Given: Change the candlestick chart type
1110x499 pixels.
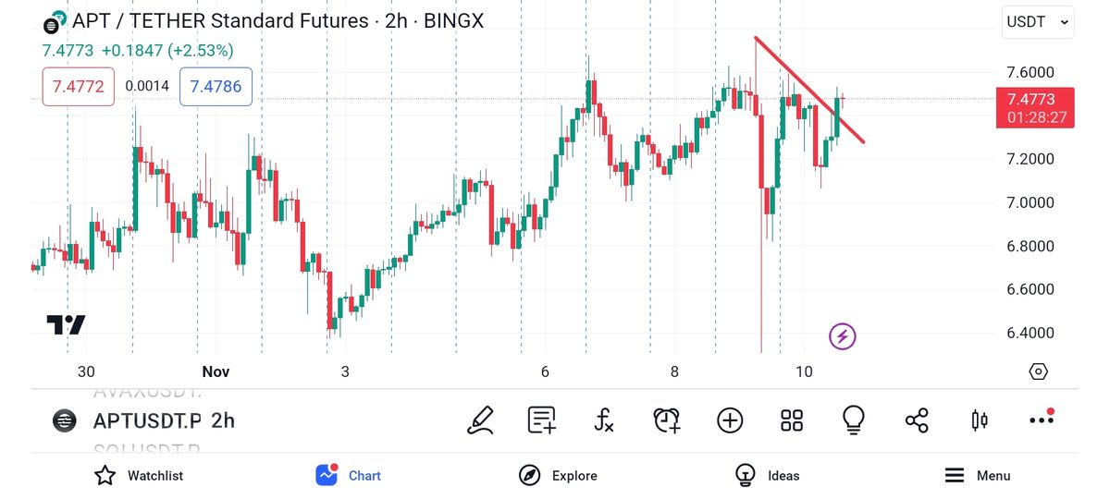Looking at the screenshot, I should click(x=979, y=420).
